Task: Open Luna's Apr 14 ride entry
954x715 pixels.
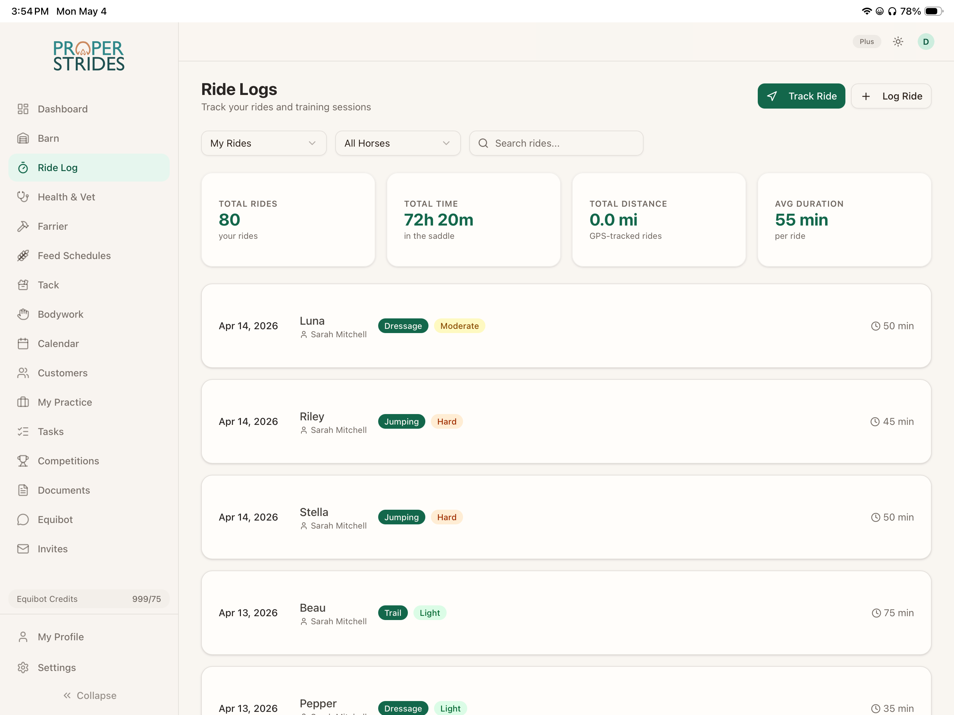Action: (566, 326)
